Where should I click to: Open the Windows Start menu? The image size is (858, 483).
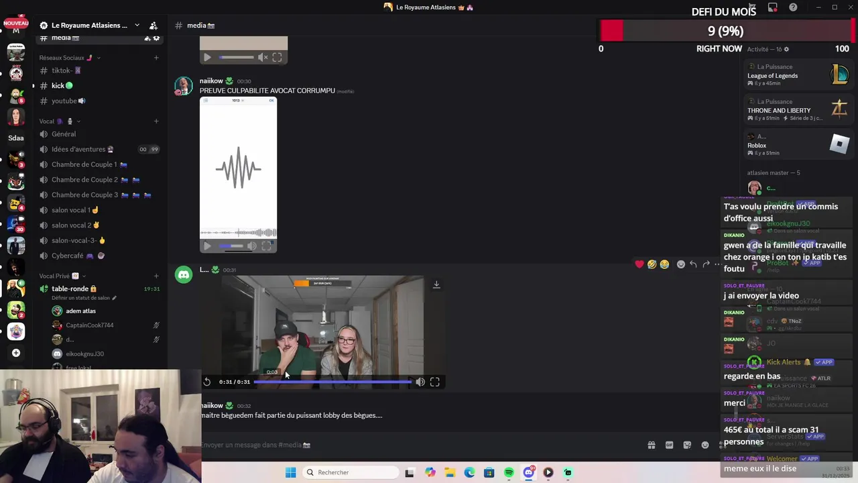tap(290, 472)
